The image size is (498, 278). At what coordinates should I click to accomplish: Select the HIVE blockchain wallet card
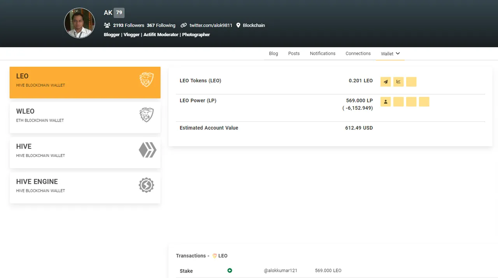point(85,153)
